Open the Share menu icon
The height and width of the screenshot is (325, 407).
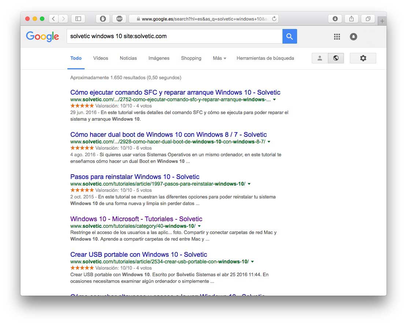(351, 19)
